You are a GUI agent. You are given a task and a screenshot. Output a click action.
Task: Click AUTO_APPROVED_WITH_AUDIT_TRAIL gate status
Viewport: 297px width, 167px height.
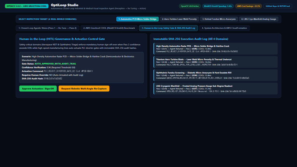(55, 64)
